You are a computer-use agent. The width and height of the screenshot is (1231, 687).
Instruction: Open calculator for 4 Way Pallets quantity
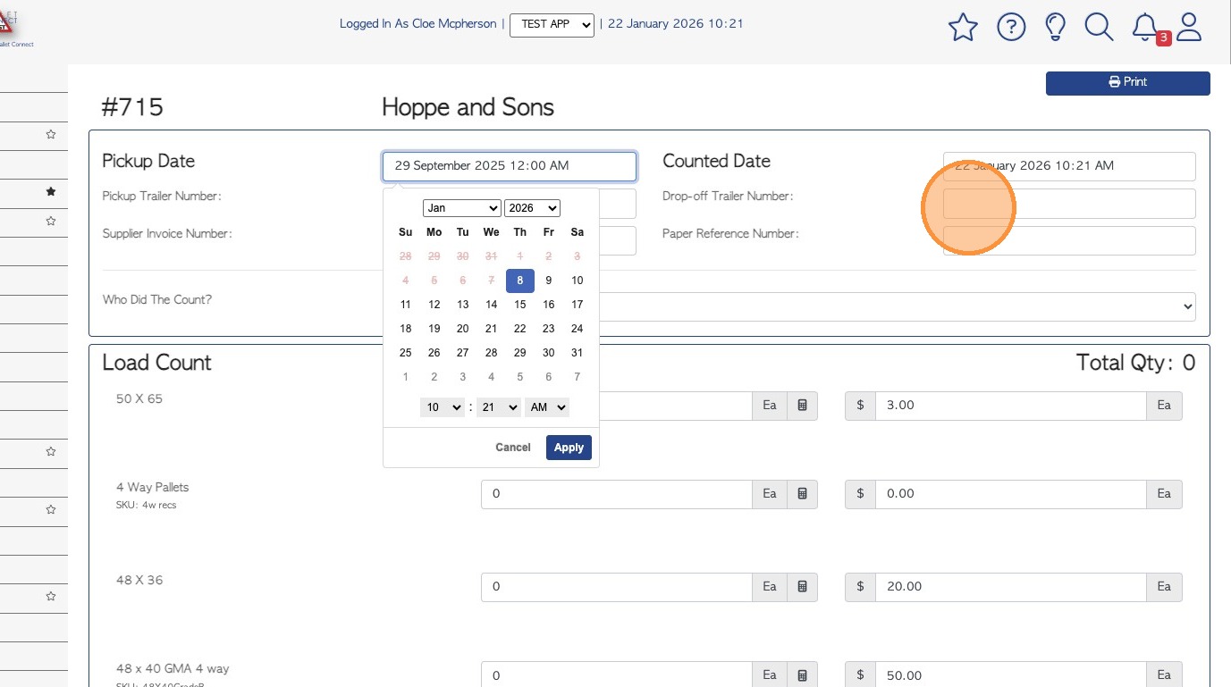point(802,494)
